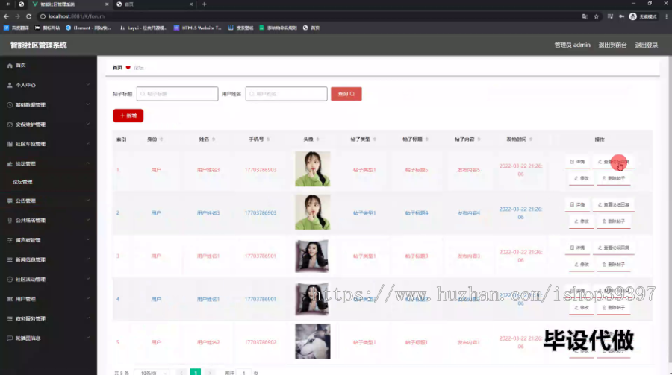Image resolution: width=672 pixels, height=375 pixels.
Task: Open the Element bookmark
Action: (x=88, y=28)
